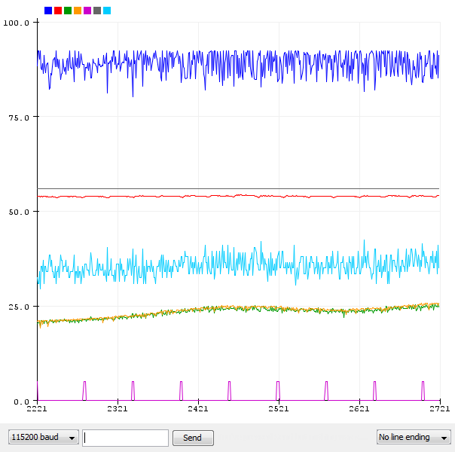The height and width of the screenshot is (452, 455).
Task: Click the red legend color square
Action: (x=58, y=11)
